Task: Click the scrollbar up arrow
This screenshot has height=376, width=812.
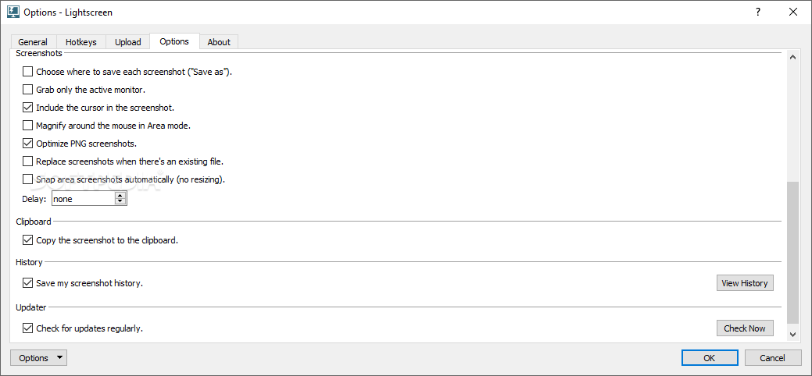Action: 792,58
